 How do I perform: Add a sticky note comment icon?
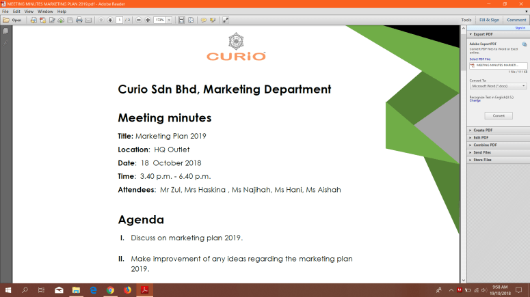click(204, 20)
